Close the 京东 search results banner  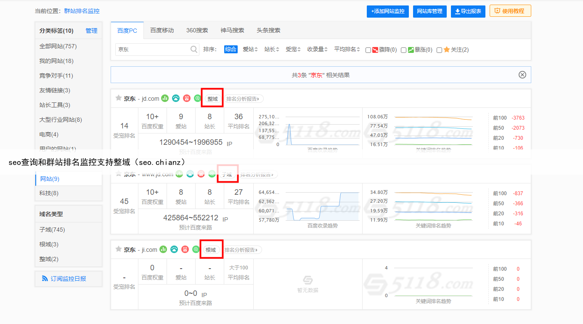[522, 75]
